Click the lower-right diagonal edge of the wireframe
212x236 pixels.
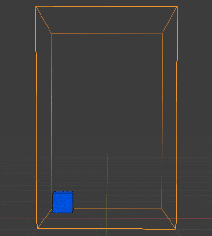[169, 219]
